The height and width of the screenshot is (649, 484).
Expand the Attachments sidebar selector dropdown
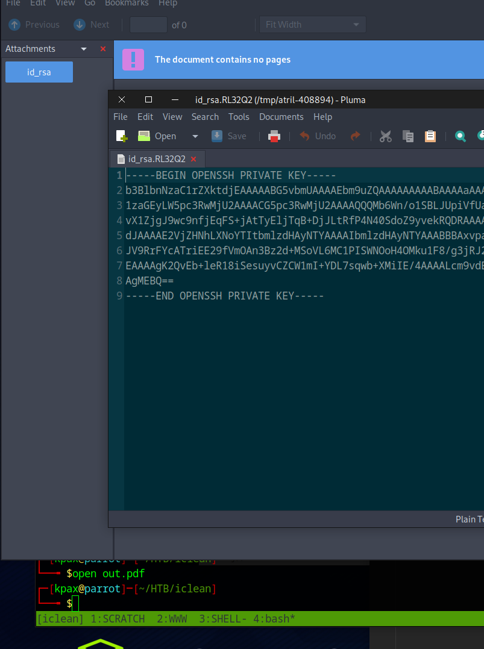pyautogui.click(x=84, y=49)
